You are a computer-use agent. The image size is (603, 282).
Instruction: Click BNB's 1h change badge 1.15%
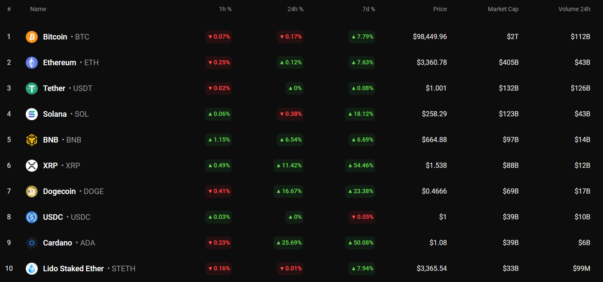click(x=218, y=140)
